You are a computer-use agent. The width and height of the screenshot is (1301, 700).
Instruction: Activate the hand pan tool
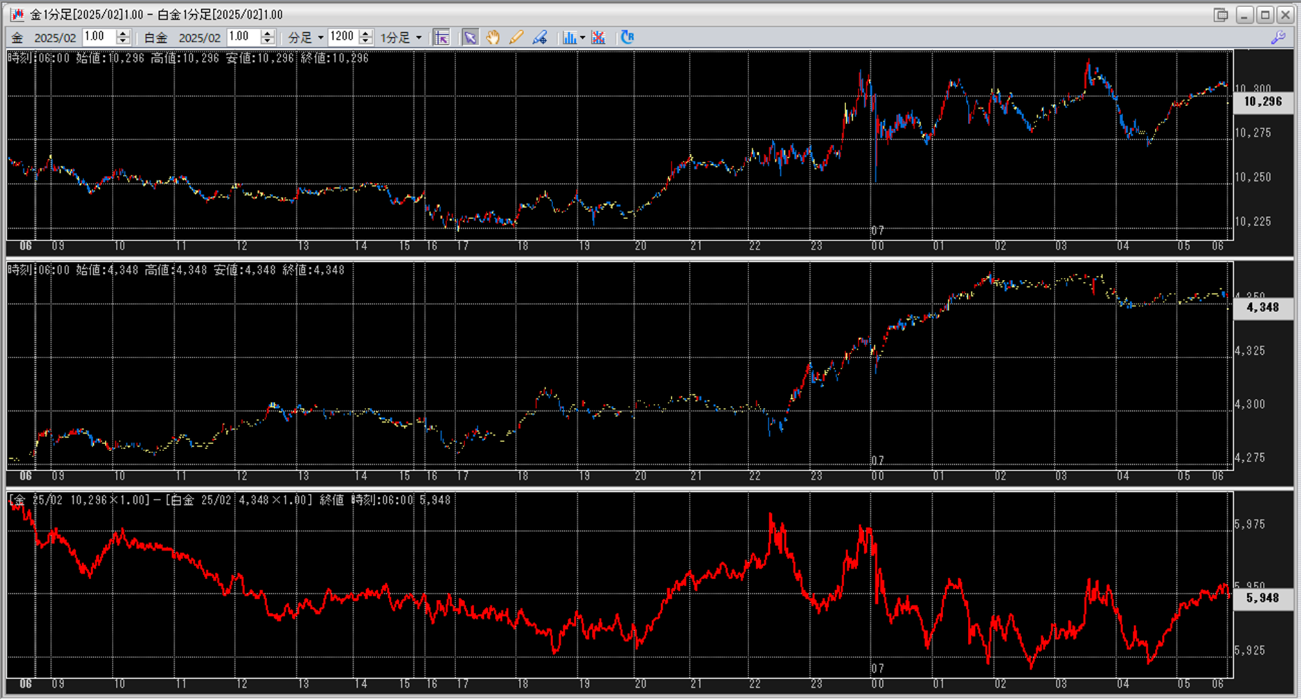click(493, 37)
